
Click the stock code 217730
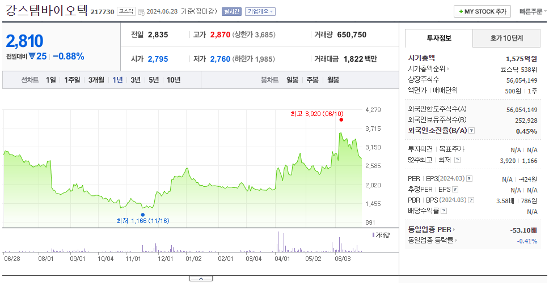(x=103, y=12)
